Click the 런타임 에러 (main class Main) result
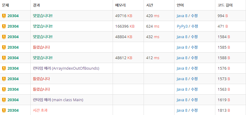This screenshot has width=246, height=115. (x=58, y=100)
